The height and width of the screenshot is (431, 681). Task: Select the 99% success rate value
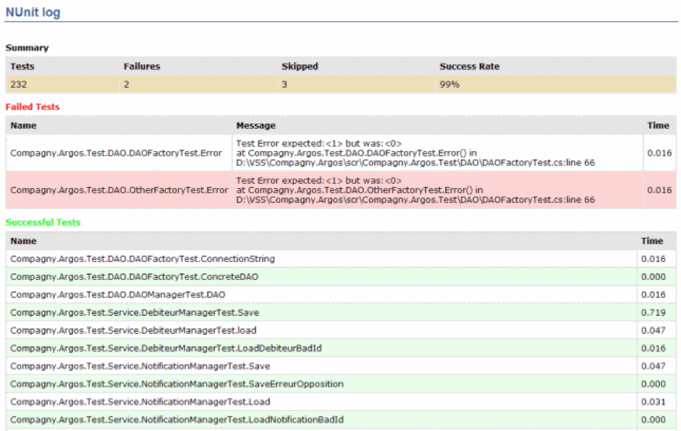point(449,84)
